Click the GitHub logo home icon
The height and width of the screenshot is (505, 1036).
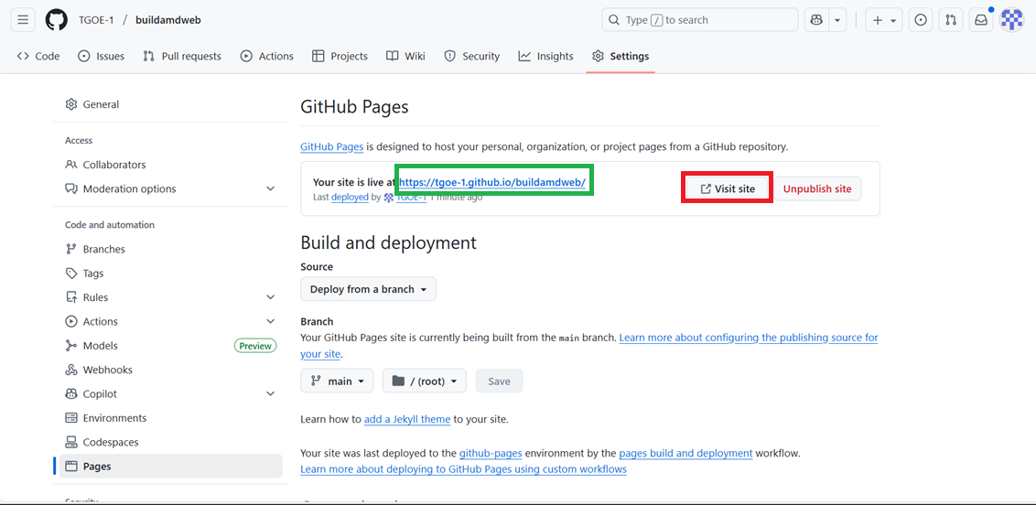pyautogui.click(x=56, y=20)
